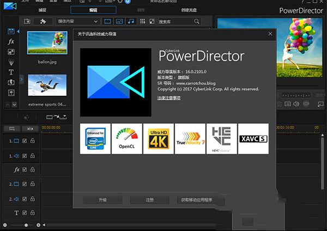Screen dimensions: 327x231
Task: Click the import media folder icon
Action: click(27, 21)
